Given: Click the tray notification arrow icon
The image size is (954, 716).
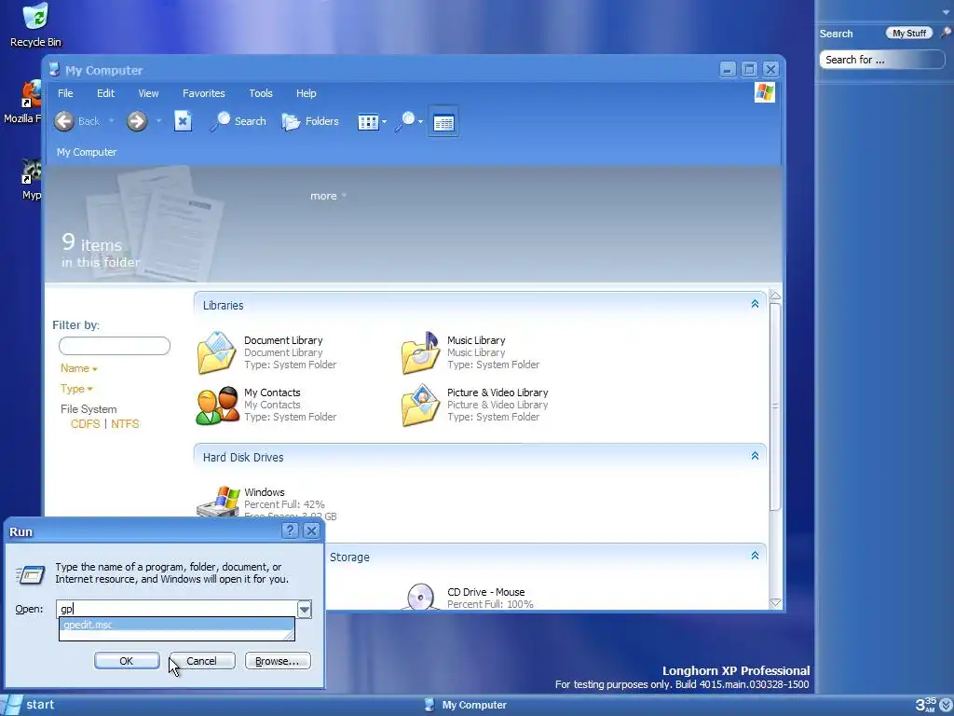Looking at the screenshot, I should (947, 705).
